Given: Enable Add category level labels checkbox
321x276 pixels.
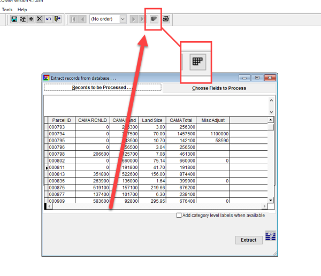Looking at the screenshot, I should click(x=179, y=216).
